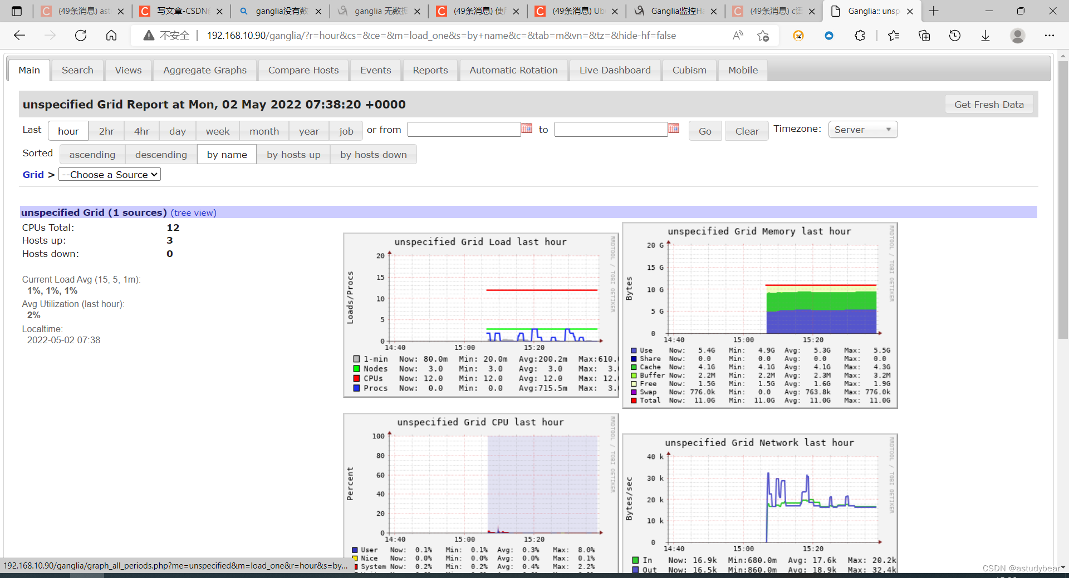This screenshot has width=1069, height=578.
Task: Sort by hosts down
Action: pyautogui.click(x=374, y=155)
